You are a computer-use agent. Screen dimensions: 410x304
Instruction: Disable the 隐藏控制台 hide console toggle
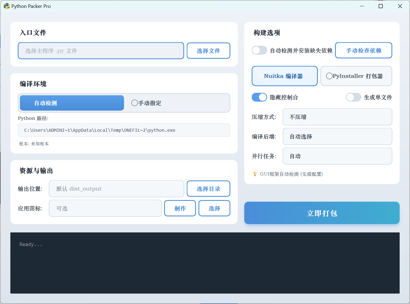coord(259,97)
